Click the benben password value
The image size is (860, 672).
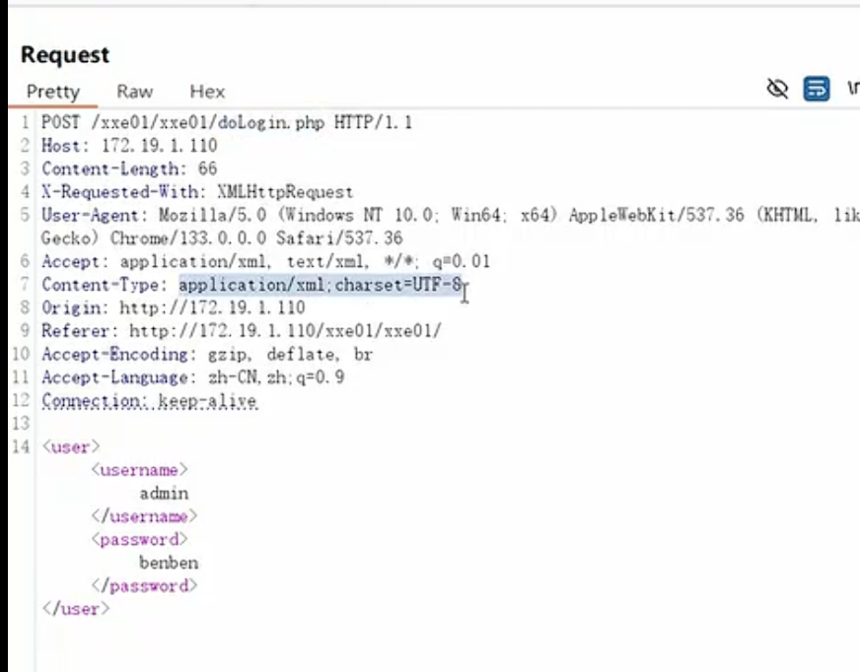point(169,564)
